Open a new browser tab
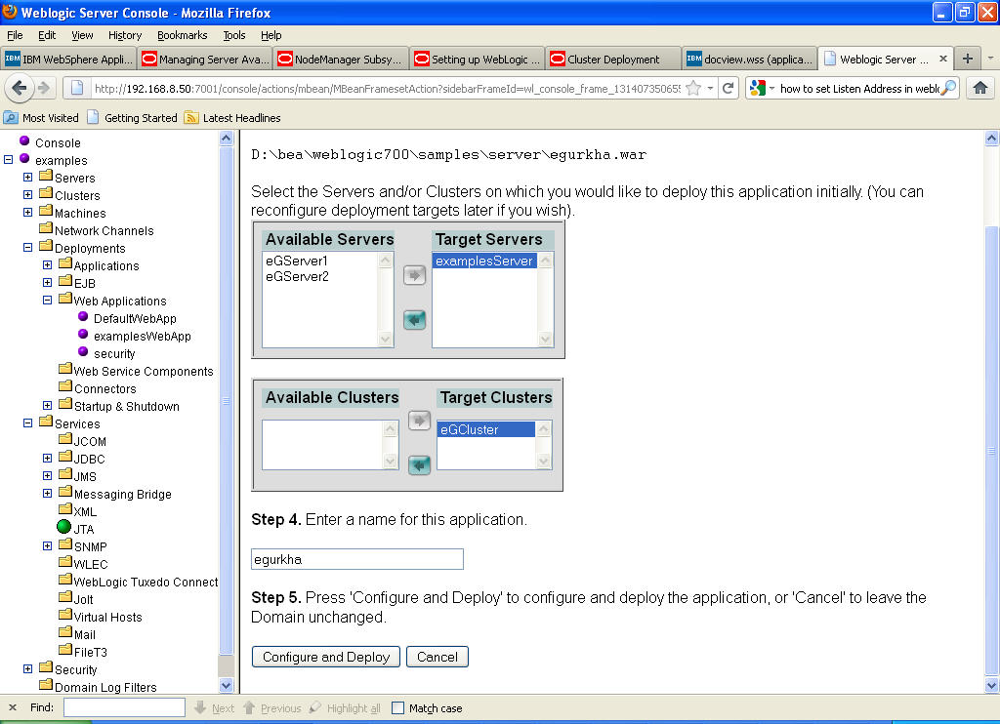The width and height of the screenshot is (1000, 724). (968, 59)
